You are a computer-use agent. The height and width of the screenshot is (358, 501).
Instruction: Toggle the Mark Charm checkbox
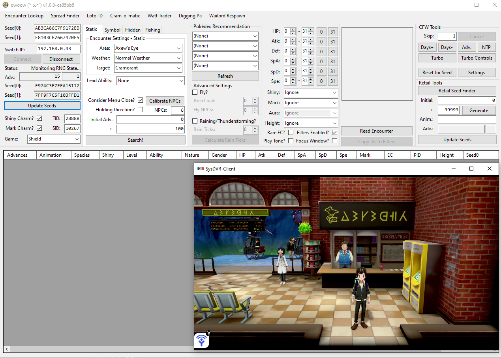coord(39,128)
